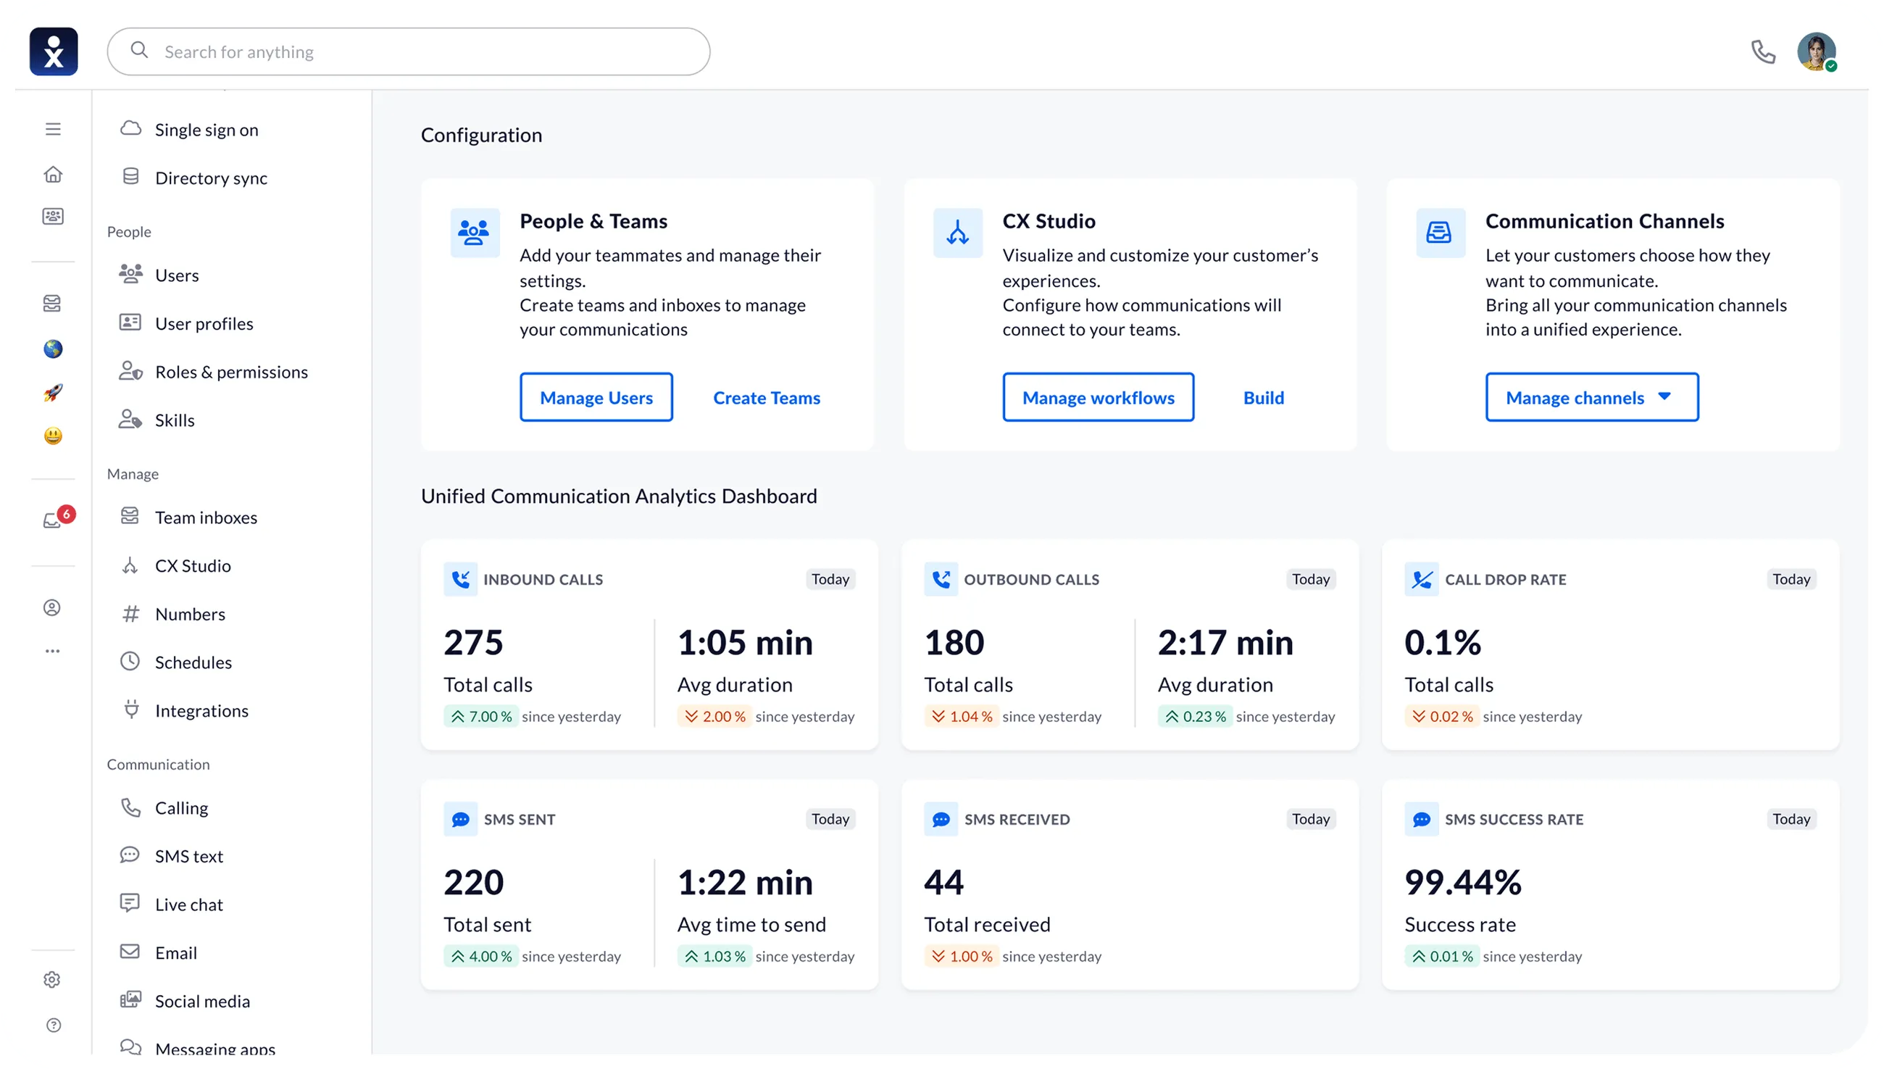This screenshot has width=1884, height=1069.
Task: Click the globe emoji shortcut
Action: 53,349
